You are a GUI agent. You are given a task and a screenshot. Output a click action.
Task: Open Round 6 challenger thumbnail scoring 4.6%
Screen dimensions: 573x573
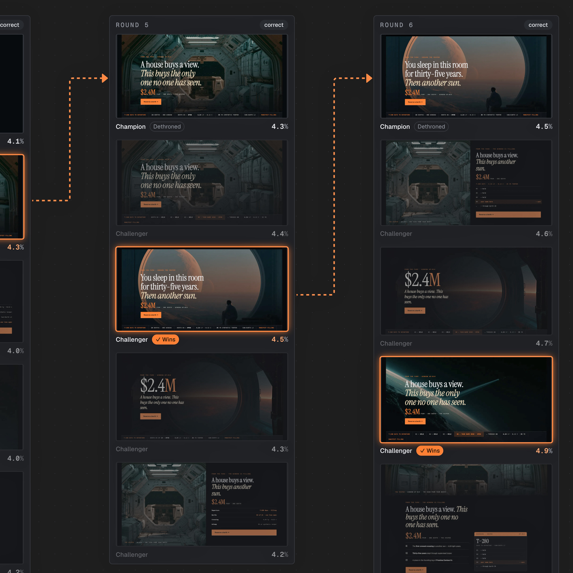tap(466, 183)
